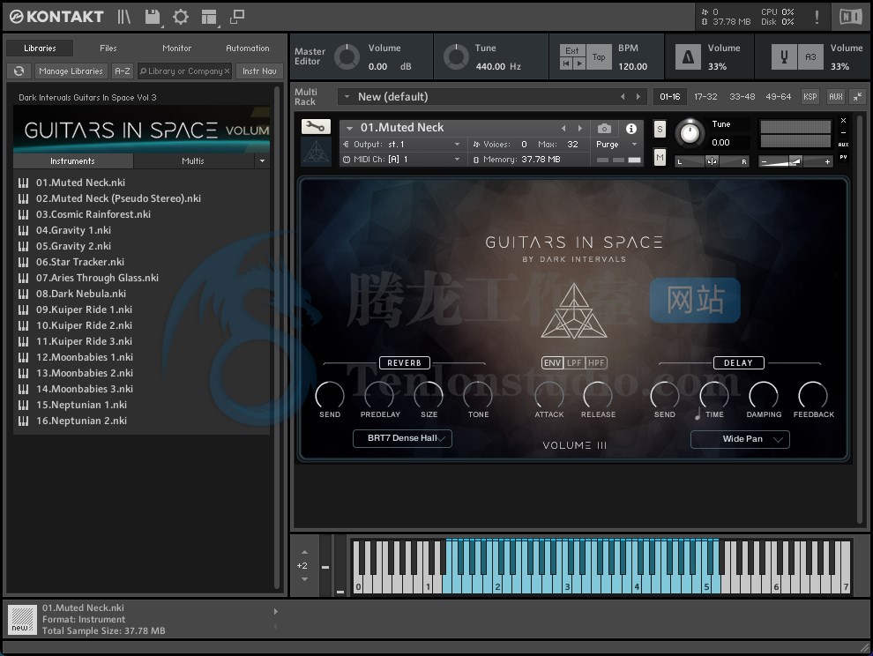
Task: Enable the LPF filter button
Action: tap(574, 363)
